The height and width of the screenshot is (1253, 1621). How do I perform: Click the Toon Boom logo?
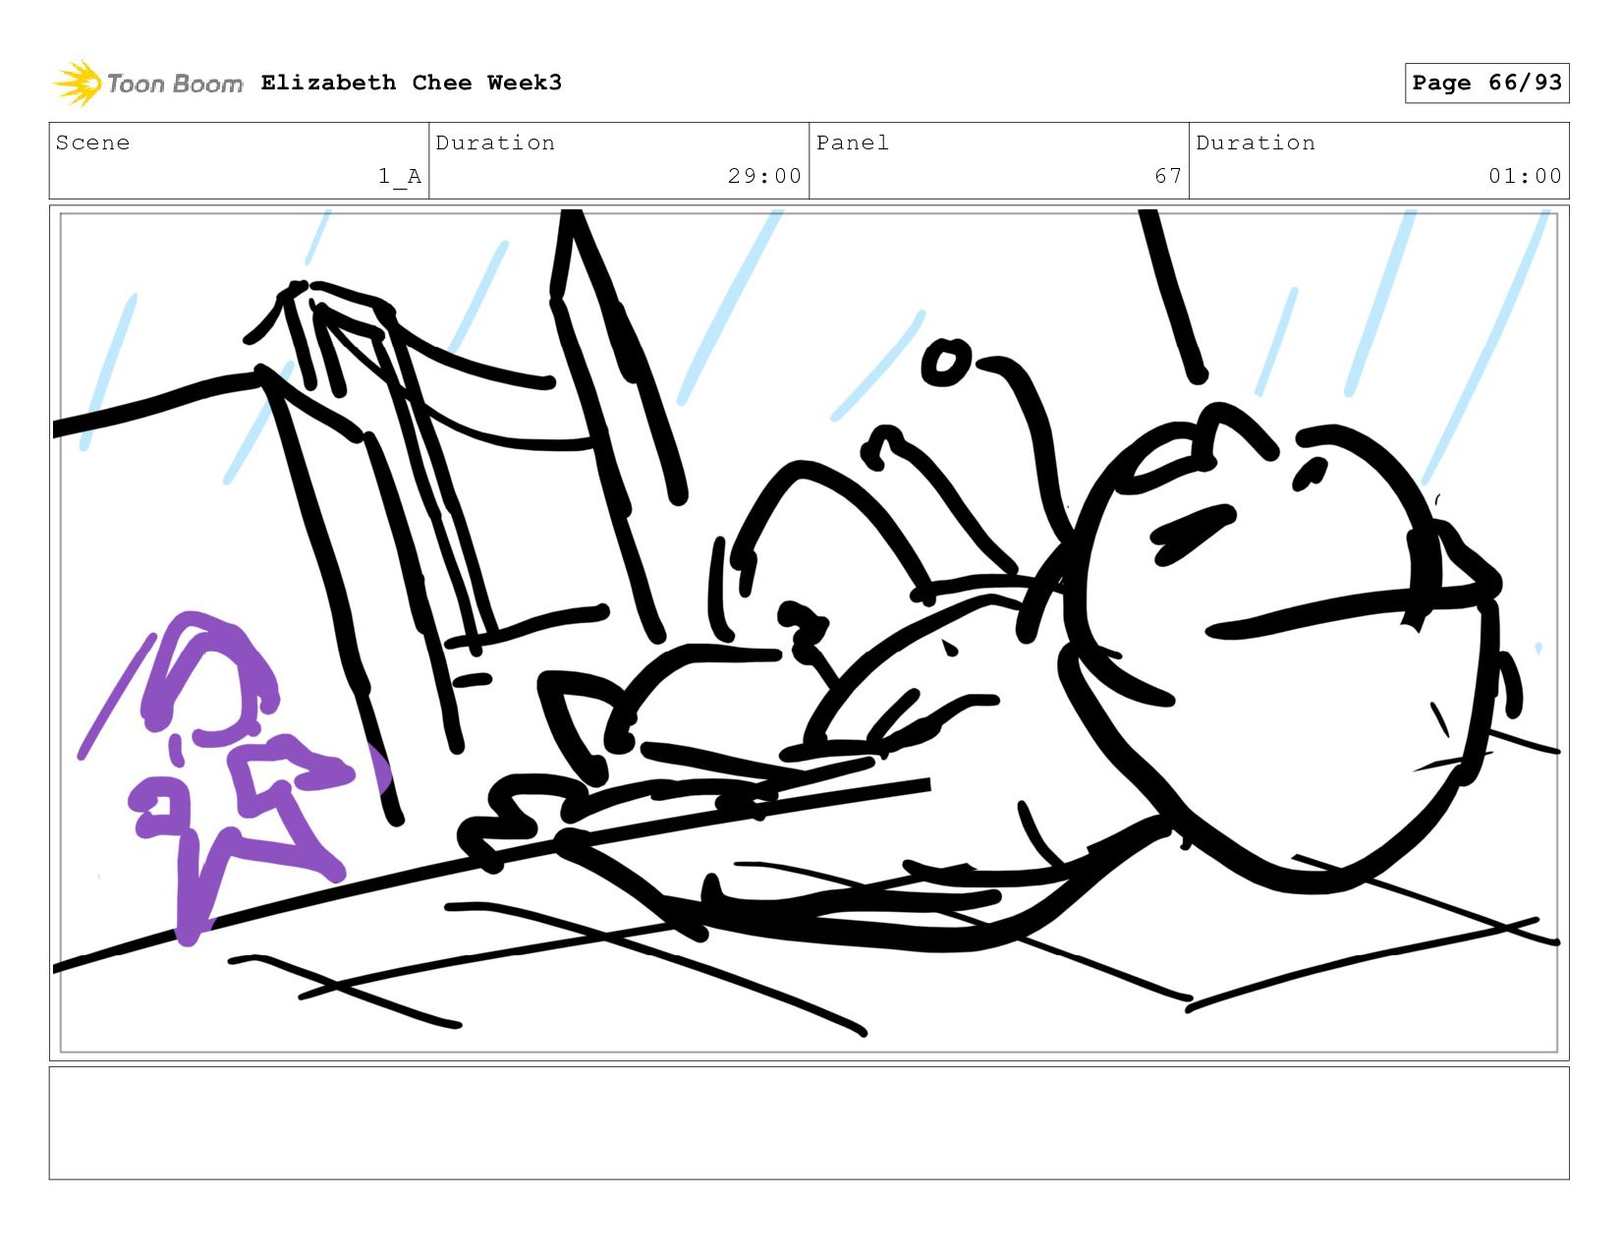click(147, 84)
